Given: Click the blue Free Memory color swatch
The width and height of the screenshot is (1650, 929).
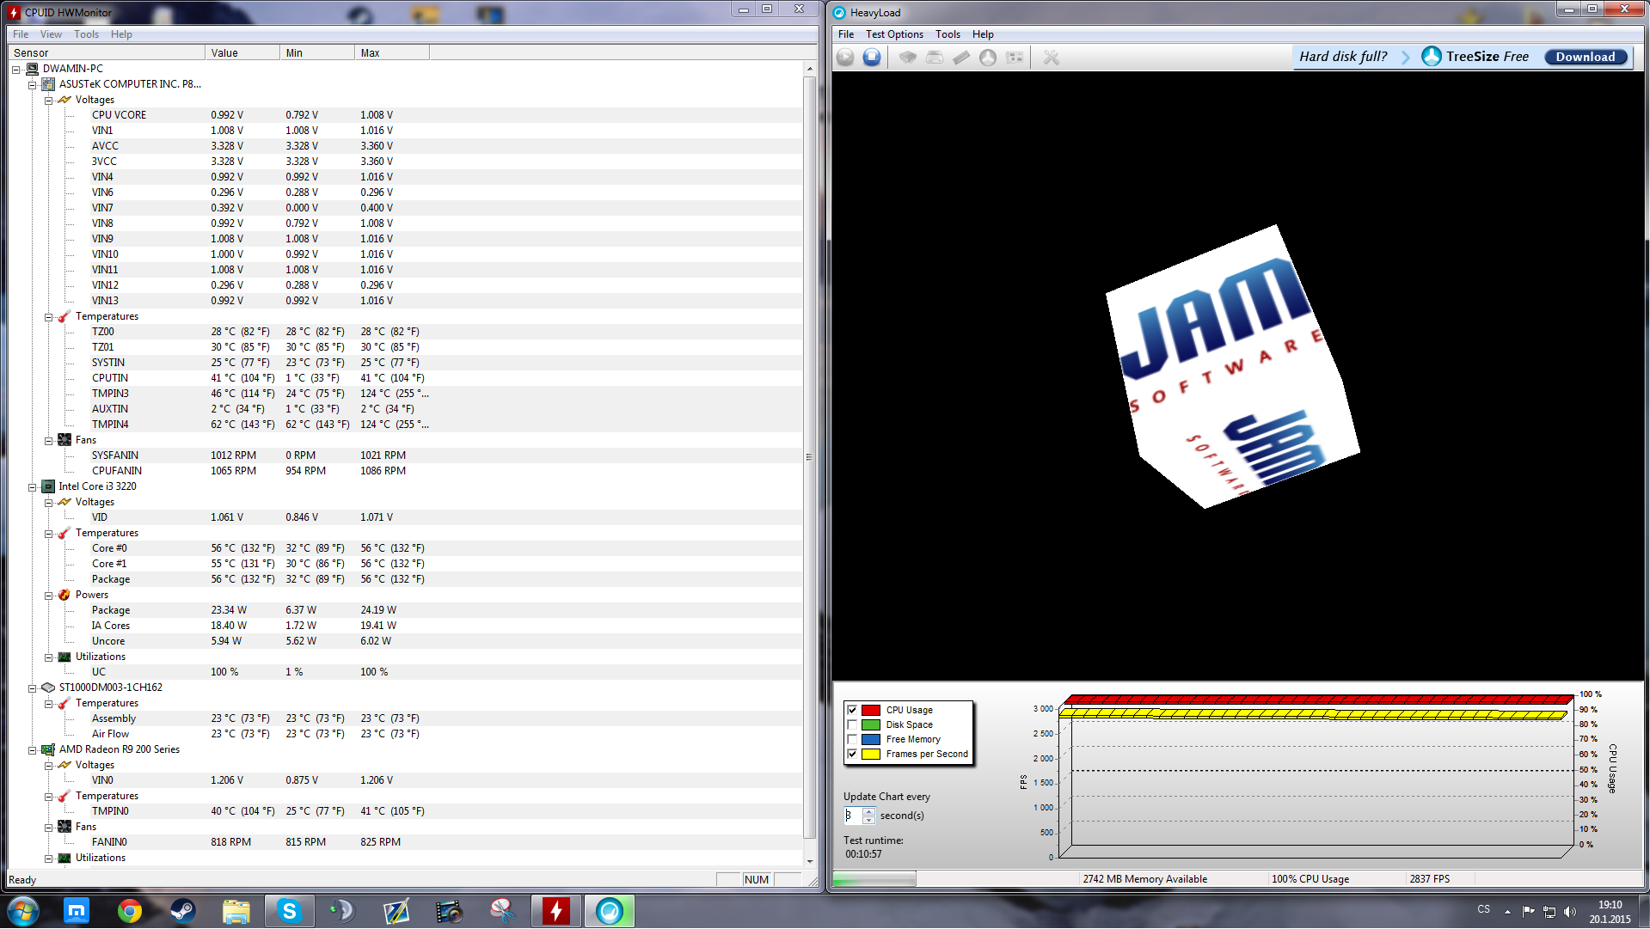Looking at the screenshot, I should (x=871, y=739).
